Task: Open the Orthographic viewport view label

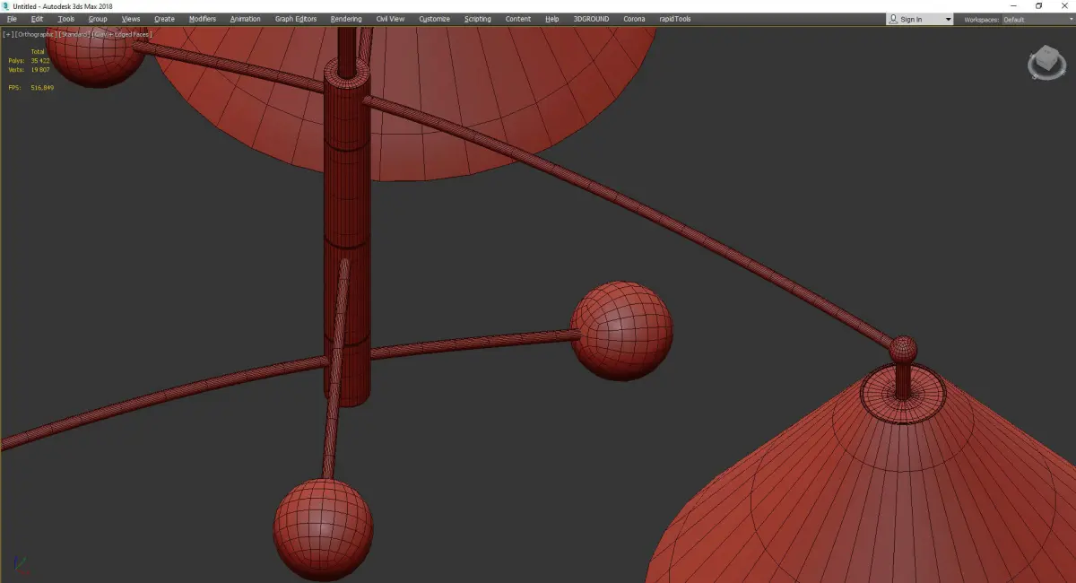Action: (36, 34)
